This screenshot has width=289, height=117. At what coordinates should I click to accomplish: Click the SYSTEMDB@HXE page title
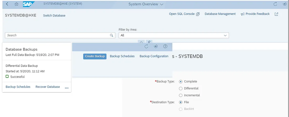[x=21, y=15]
